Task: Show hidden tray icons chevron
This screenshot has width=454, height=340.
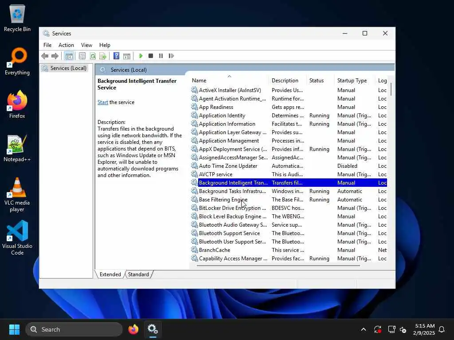Action: click(364, 329)
